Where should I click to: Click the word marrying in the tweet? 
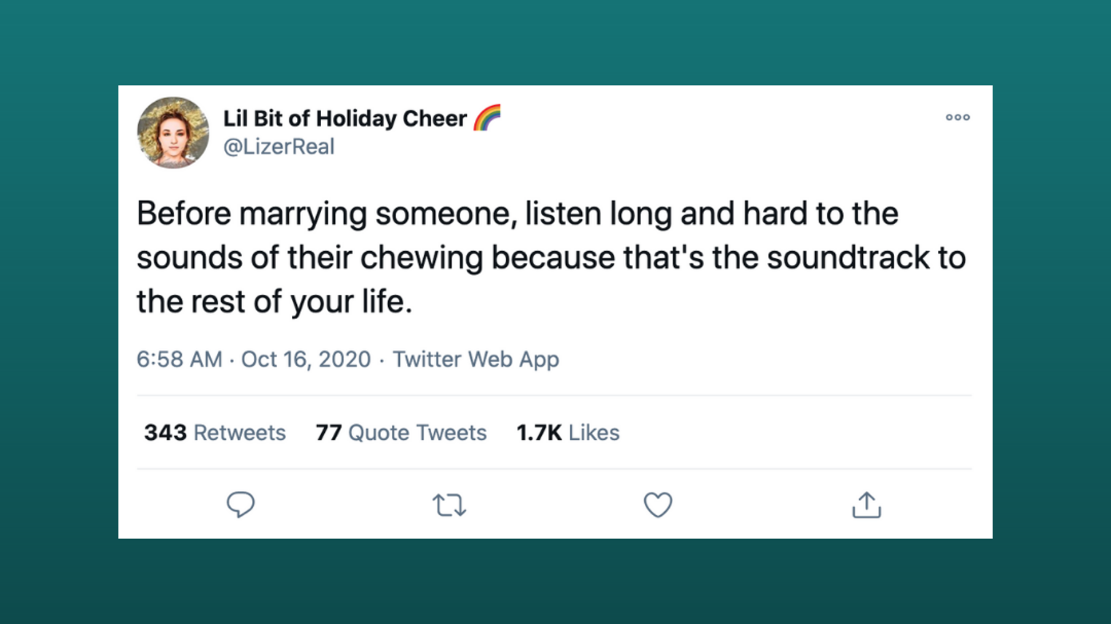303,214
